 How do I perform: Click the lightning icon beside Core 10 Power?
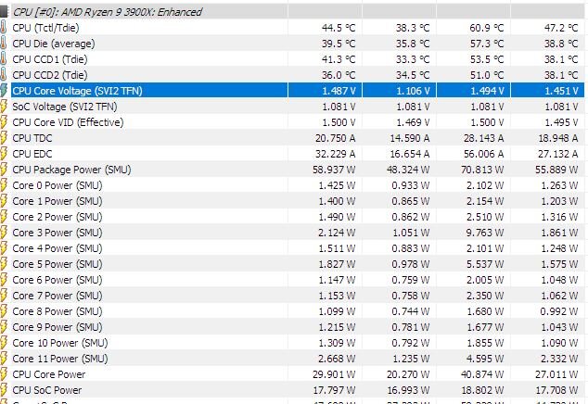(x=4, y=343)
